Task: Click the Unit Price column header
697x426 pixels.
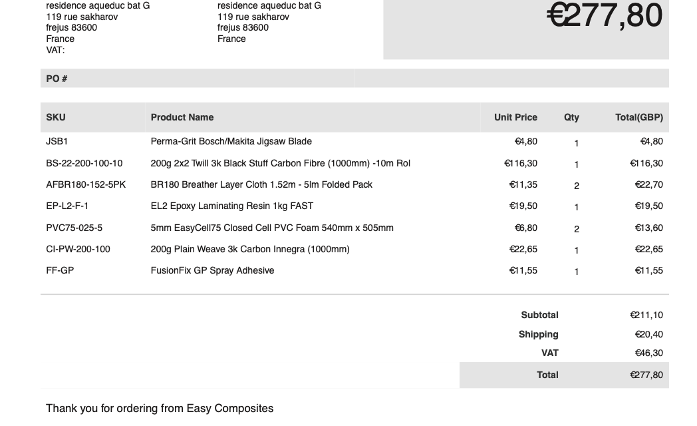Action: coord(515,117)
